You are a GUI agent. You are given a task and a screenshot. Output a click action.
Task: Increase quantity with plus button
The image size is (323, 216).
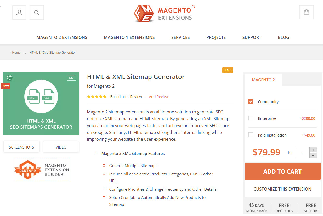tap(313, 150)
